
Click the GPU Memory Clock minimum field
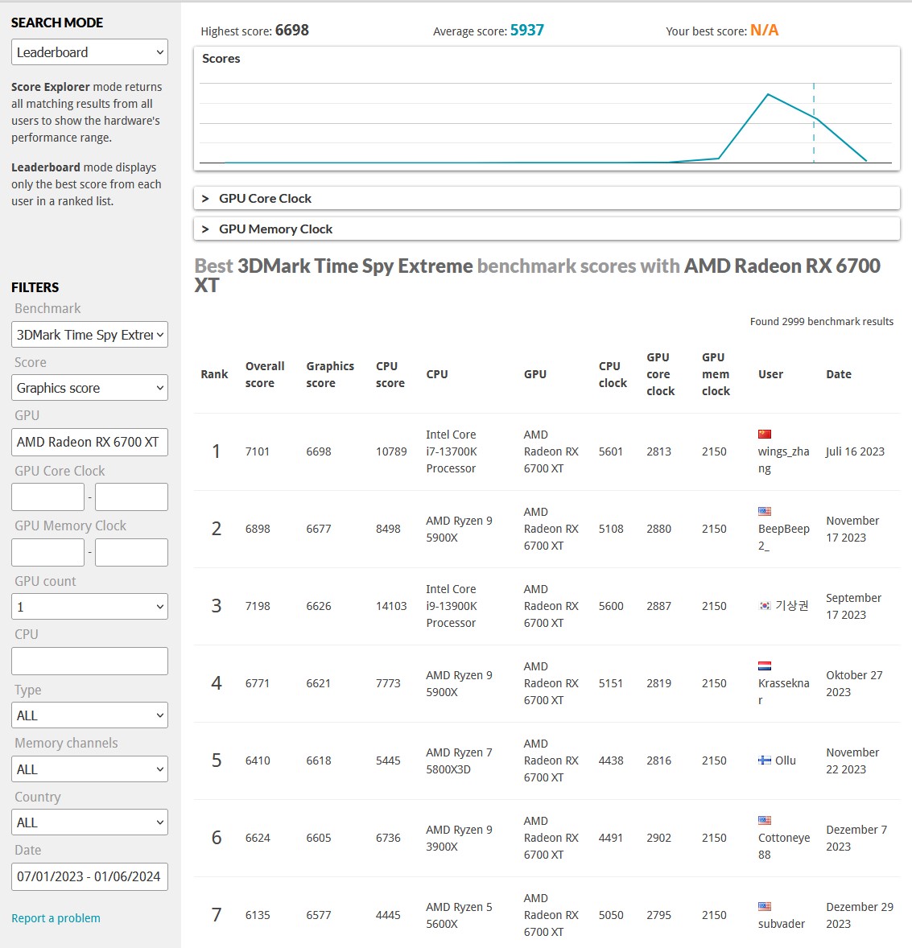(x=47, y=552)
